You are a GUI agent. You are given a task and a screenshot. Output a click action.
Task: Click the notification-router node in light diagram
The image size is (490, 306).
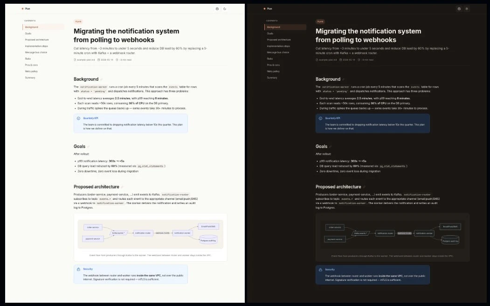pyautogui.click(x=143, y=233)
